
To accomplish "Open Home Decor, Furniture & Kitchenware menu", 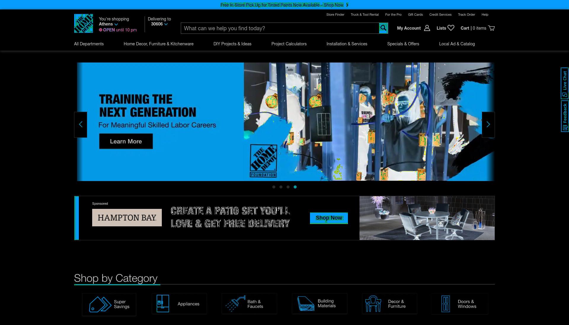I will 159,44.
